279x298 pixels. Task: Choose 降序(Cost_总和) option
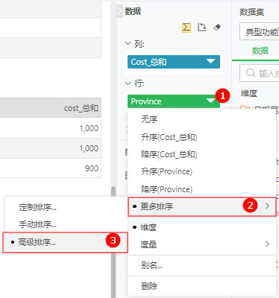click(x=201, y=154)
